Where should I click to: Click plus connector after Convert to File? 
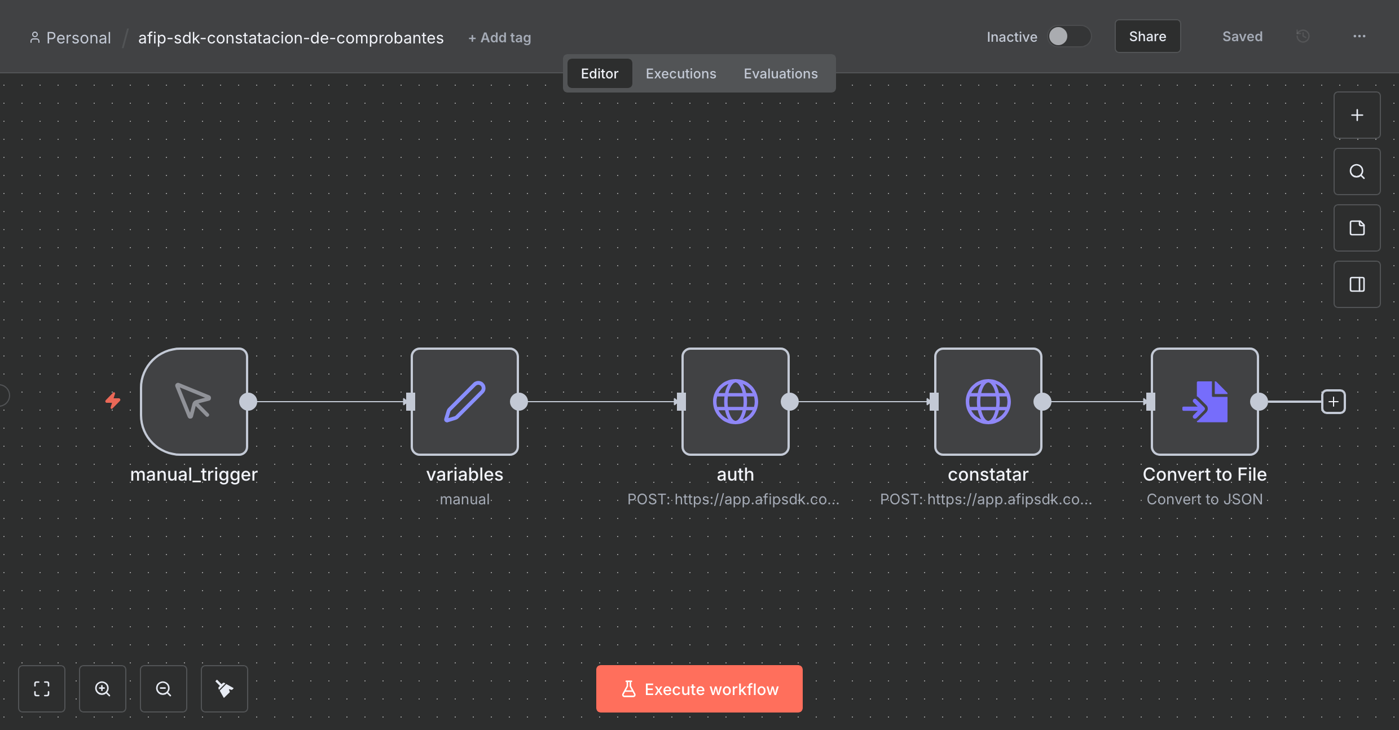1333,402
